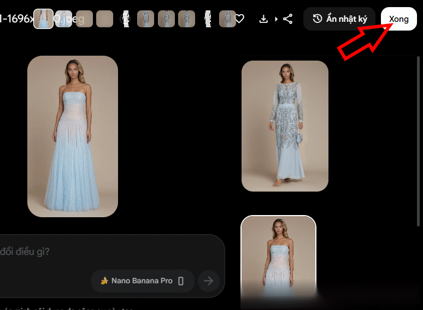
Task: Expand the small arrow beside the download icon
Action: tap(276, 19)
